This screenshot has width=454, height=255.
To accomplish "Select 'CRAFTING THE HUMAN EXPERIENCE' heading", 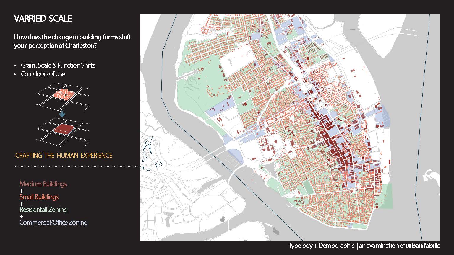I will tap(64, 156).
